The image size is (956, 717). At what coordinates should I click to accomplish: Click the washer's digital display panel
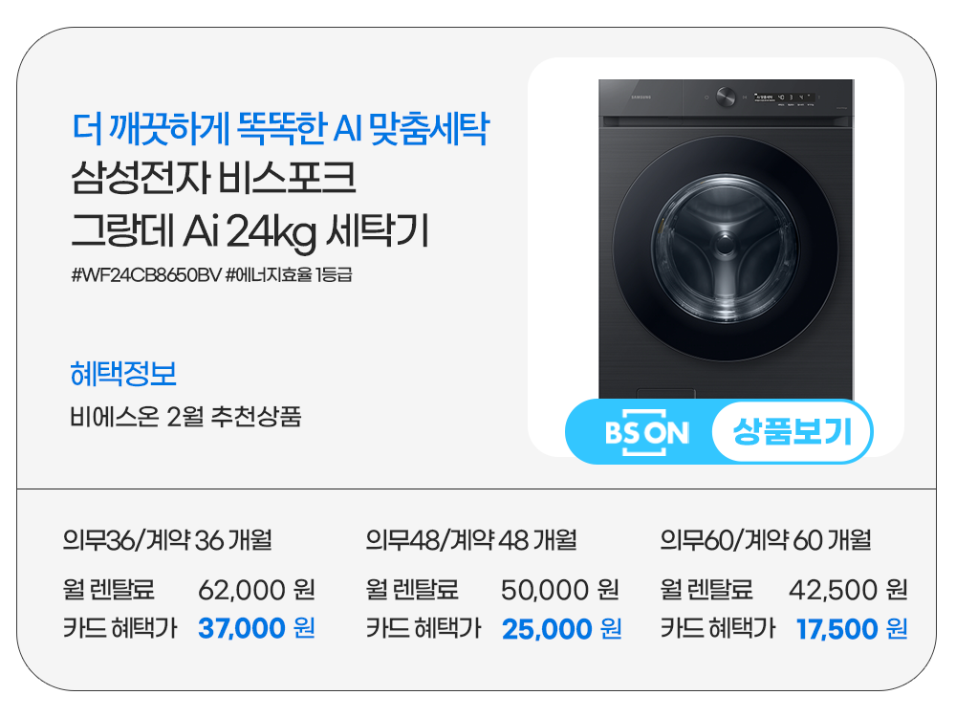coord(783,97)
